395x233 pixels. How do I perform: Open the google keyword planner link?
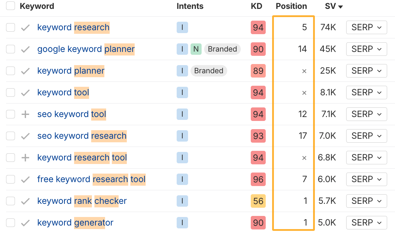tap(86, 49)
